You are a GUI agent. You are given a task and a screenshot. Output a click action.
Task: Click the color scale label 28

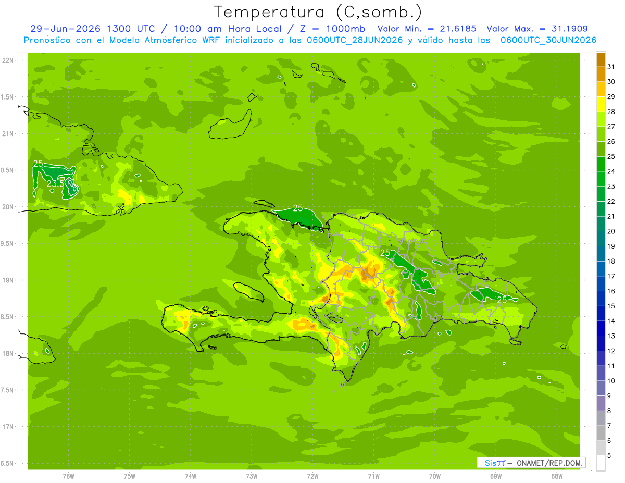(x=611, y=112)
